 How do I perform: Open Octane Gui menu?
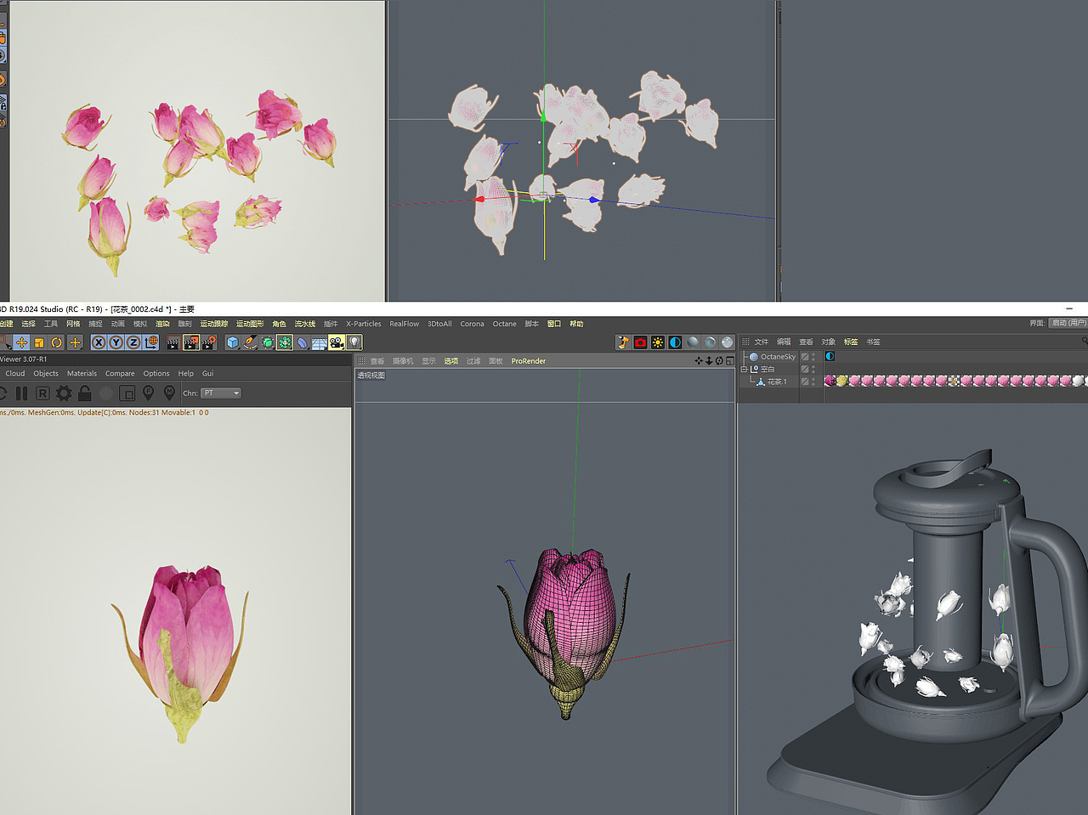click(207, 373)
